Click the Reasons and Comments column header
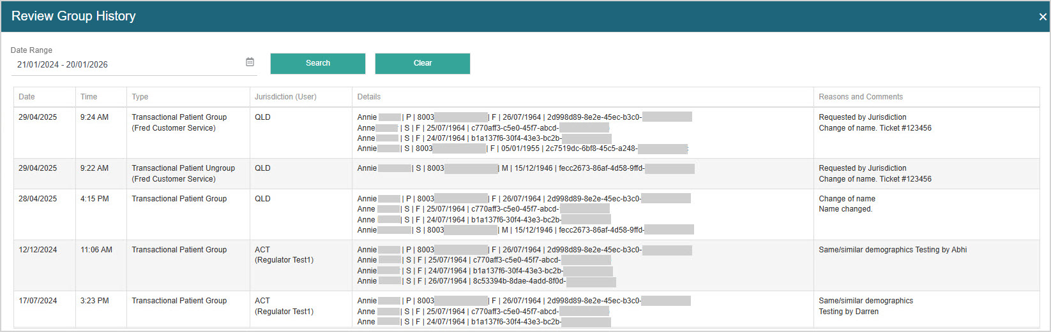 (x=861, y=97)
